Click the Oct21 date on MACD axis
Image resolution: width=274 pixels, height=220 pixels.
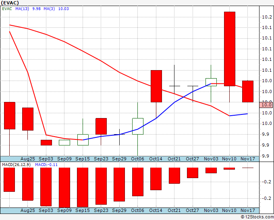(x=174, y=210)
